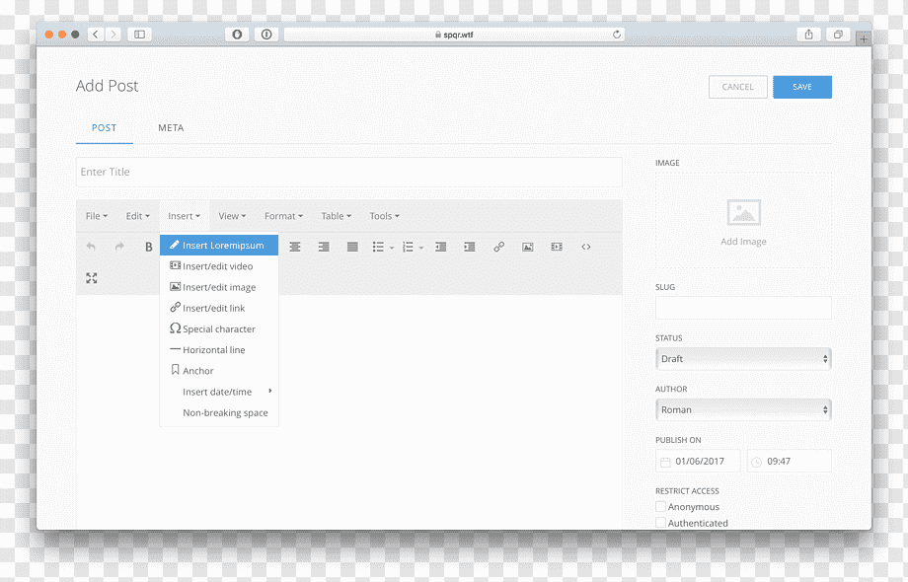Focus the Slug input field
This screenshot has width=908, height=582.
(743, 308)
